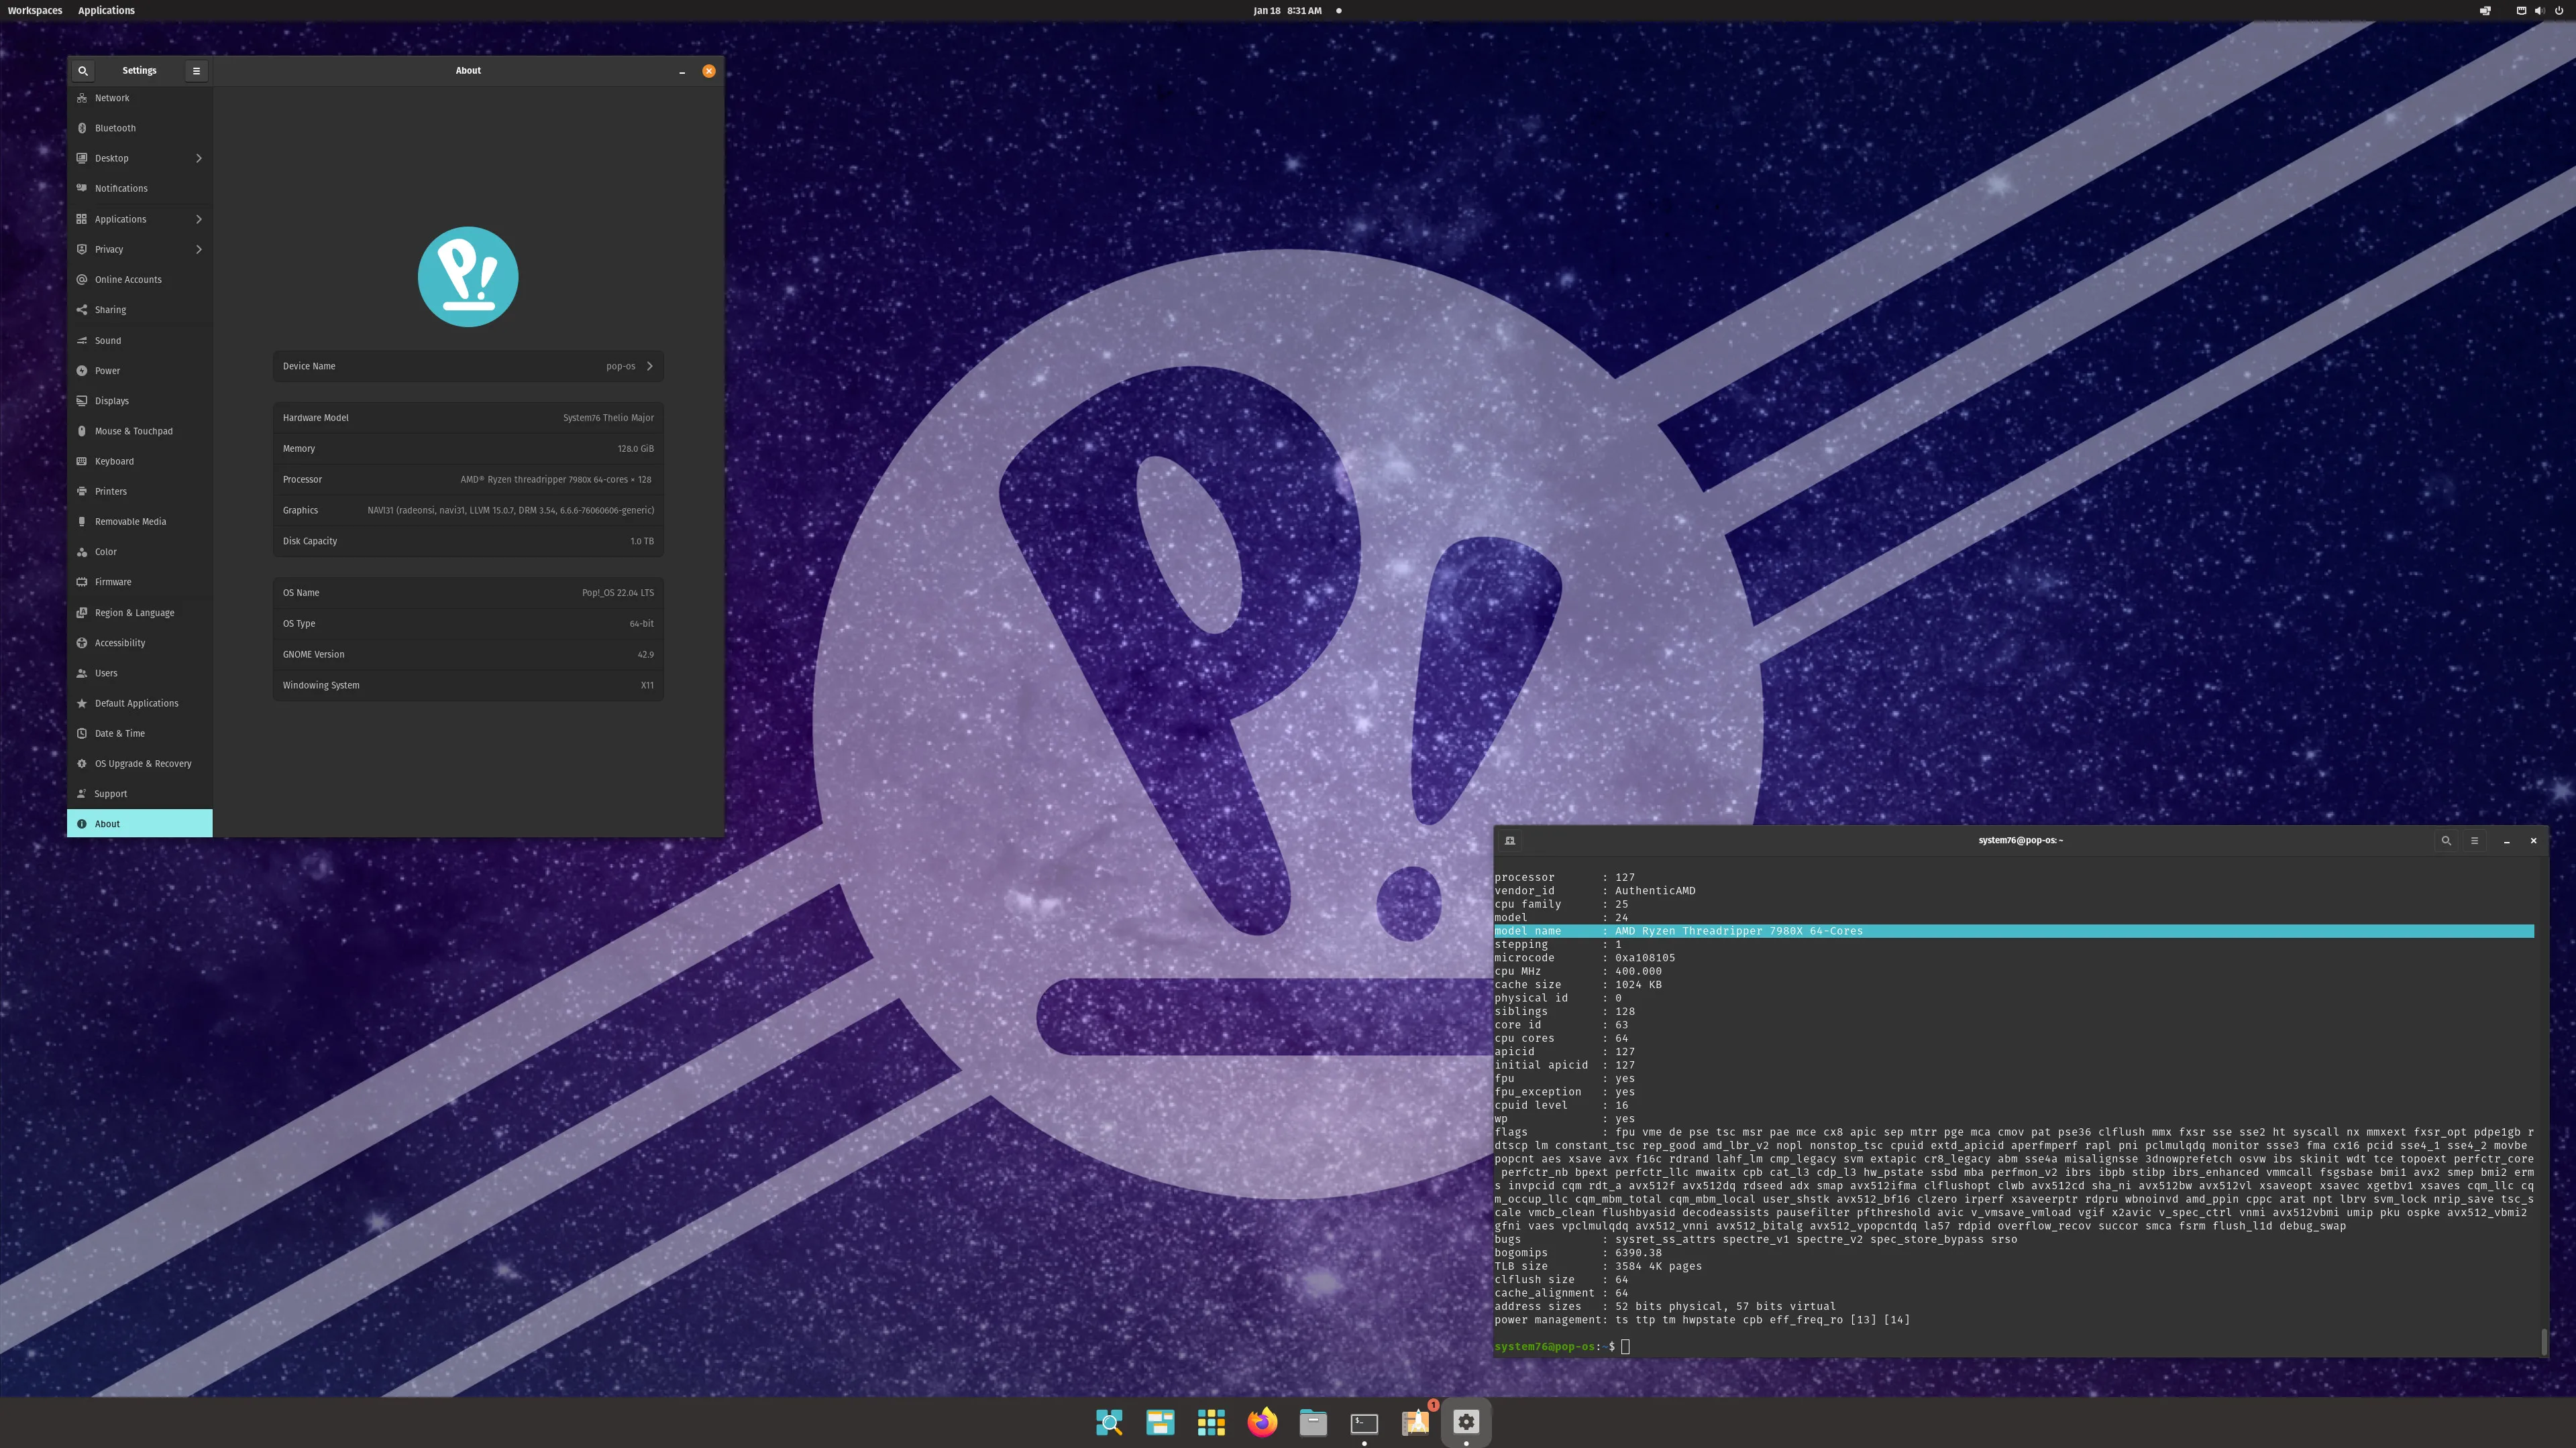Open Settings gear icon in dock

(1466, 1422)
